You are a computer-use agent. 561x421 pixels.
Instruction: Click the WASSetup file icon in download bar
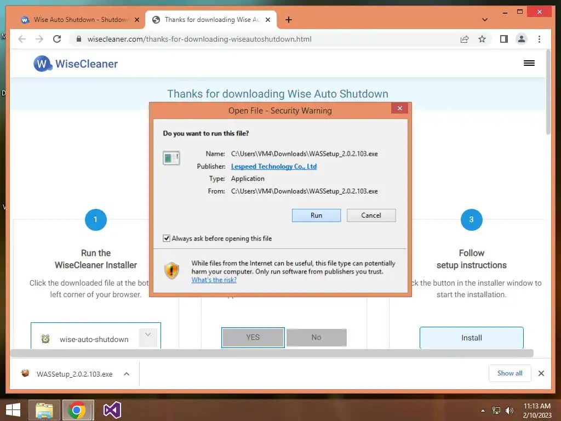[x=25, y=373]
